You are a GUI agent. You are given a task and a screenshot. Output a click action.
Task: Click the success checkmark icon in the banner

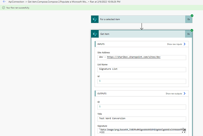pos(4,8)
